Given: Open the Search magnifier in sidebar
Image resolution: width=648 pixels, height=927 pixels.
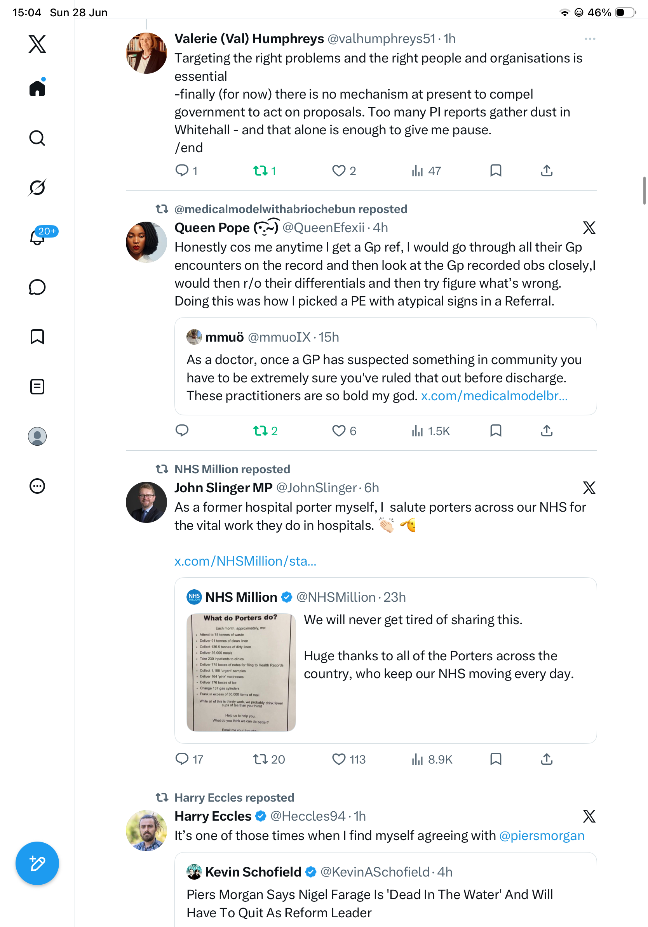Looking at the screenshot, I should 37,138.
